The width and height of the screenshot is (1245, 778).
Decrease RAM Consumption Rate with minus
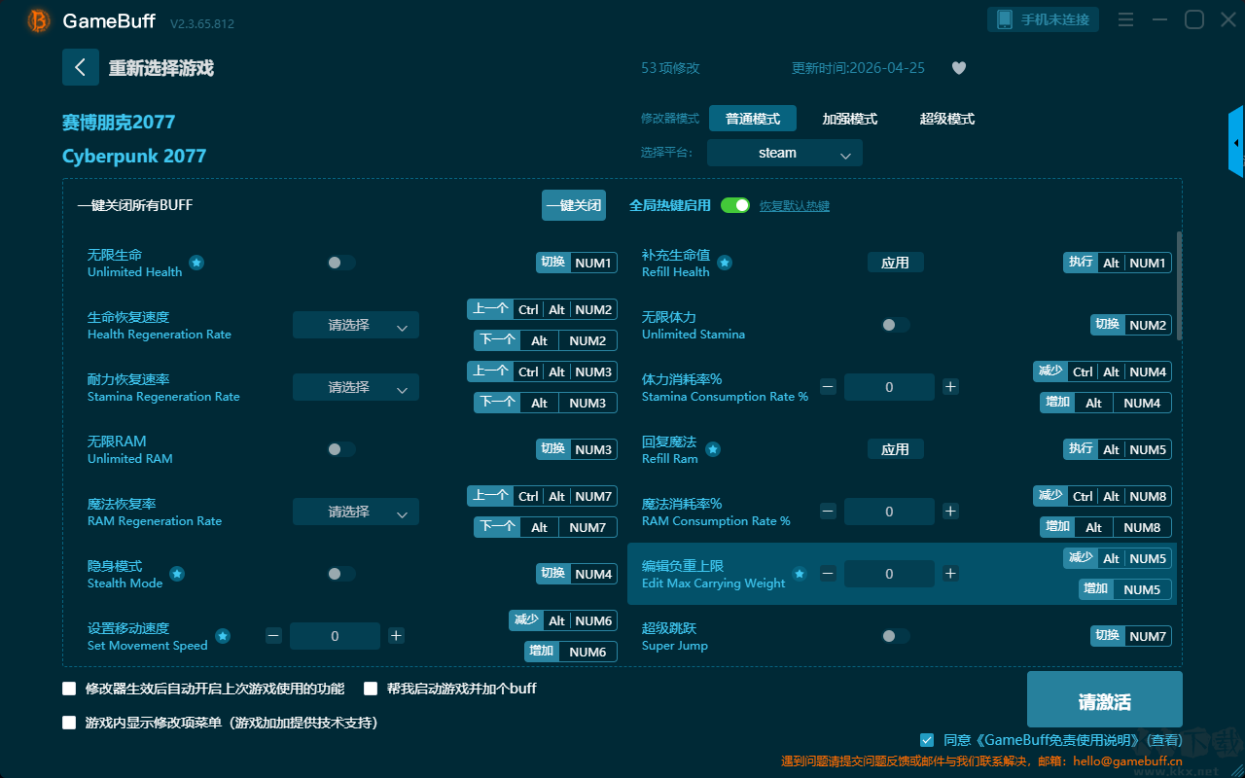click(x=828, y=512)
